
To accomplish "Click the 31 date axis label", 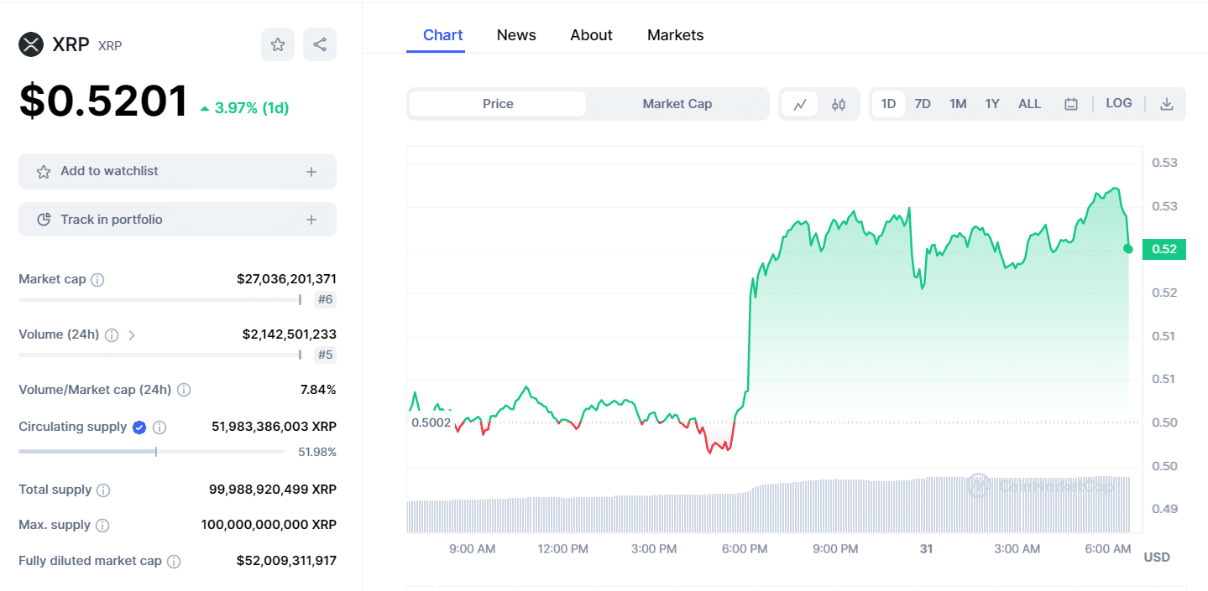I will 926,549.
